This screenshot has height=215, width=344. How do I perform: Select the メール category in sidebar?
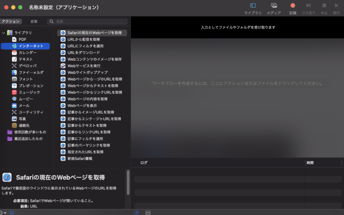pyautogui.click(x=24, y=105)
